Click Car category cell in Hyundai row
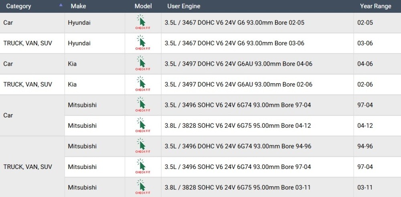The height and width of the screenshot is (197, 401). tap(32, 22)
